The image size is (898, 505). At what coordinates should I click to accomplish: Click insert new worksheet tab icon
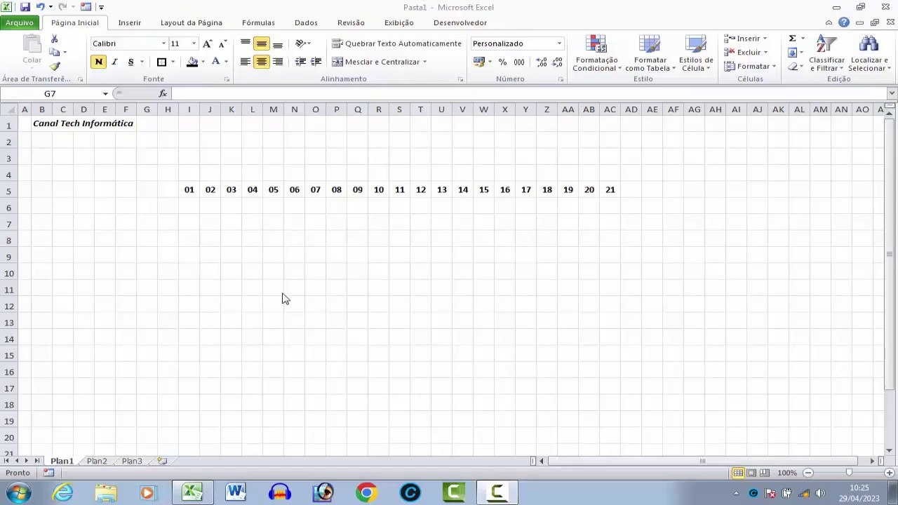[162, 461]
